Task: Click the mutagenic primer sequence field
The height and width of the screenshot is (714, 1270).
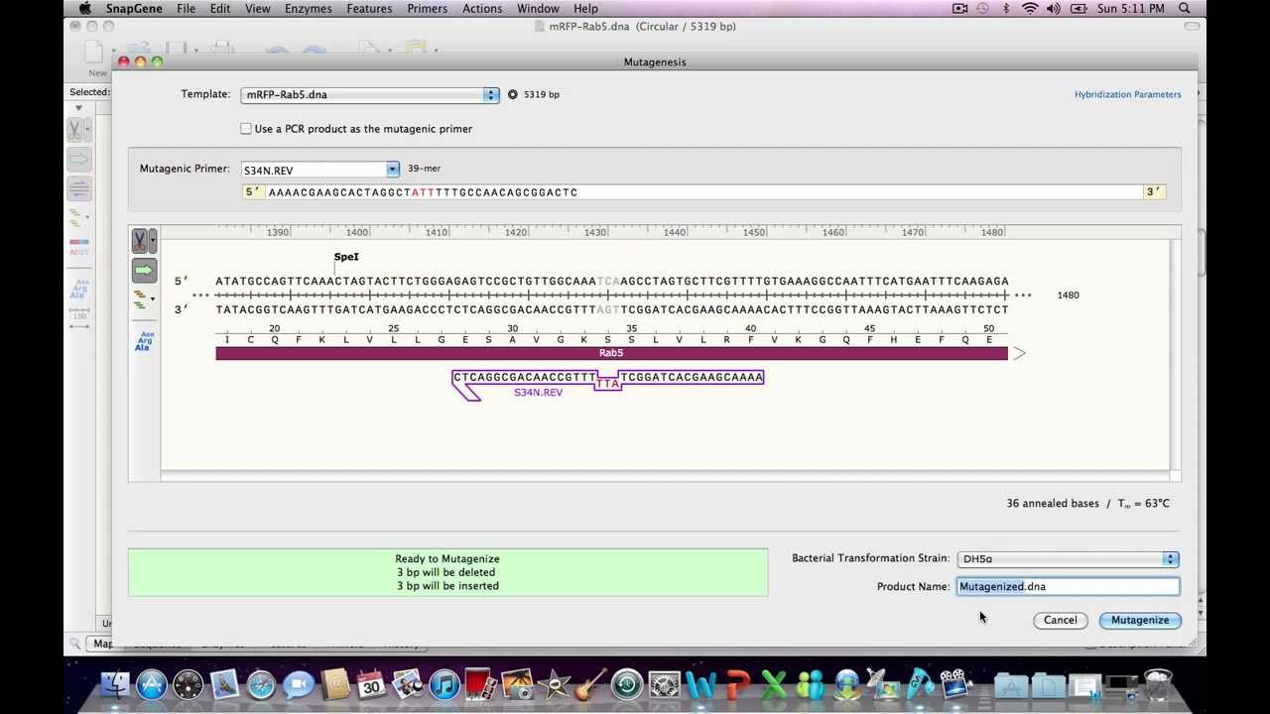Action: coord(703,192)
